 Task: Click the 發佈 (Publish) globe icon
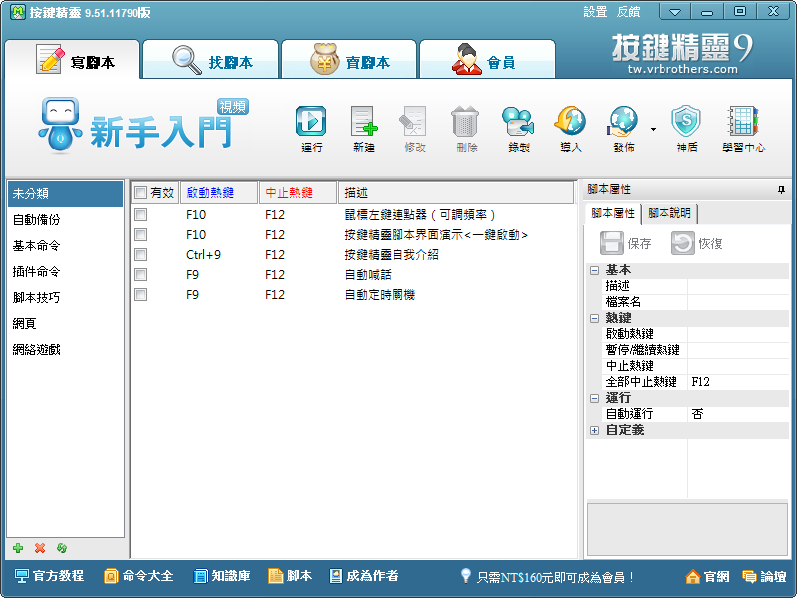point(622,121)
